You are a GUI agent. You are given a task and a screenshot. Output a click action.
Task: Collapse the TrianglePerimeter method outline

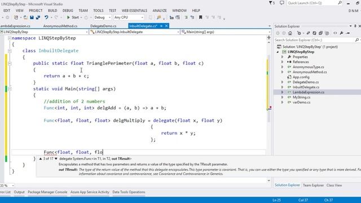[10, 63]
